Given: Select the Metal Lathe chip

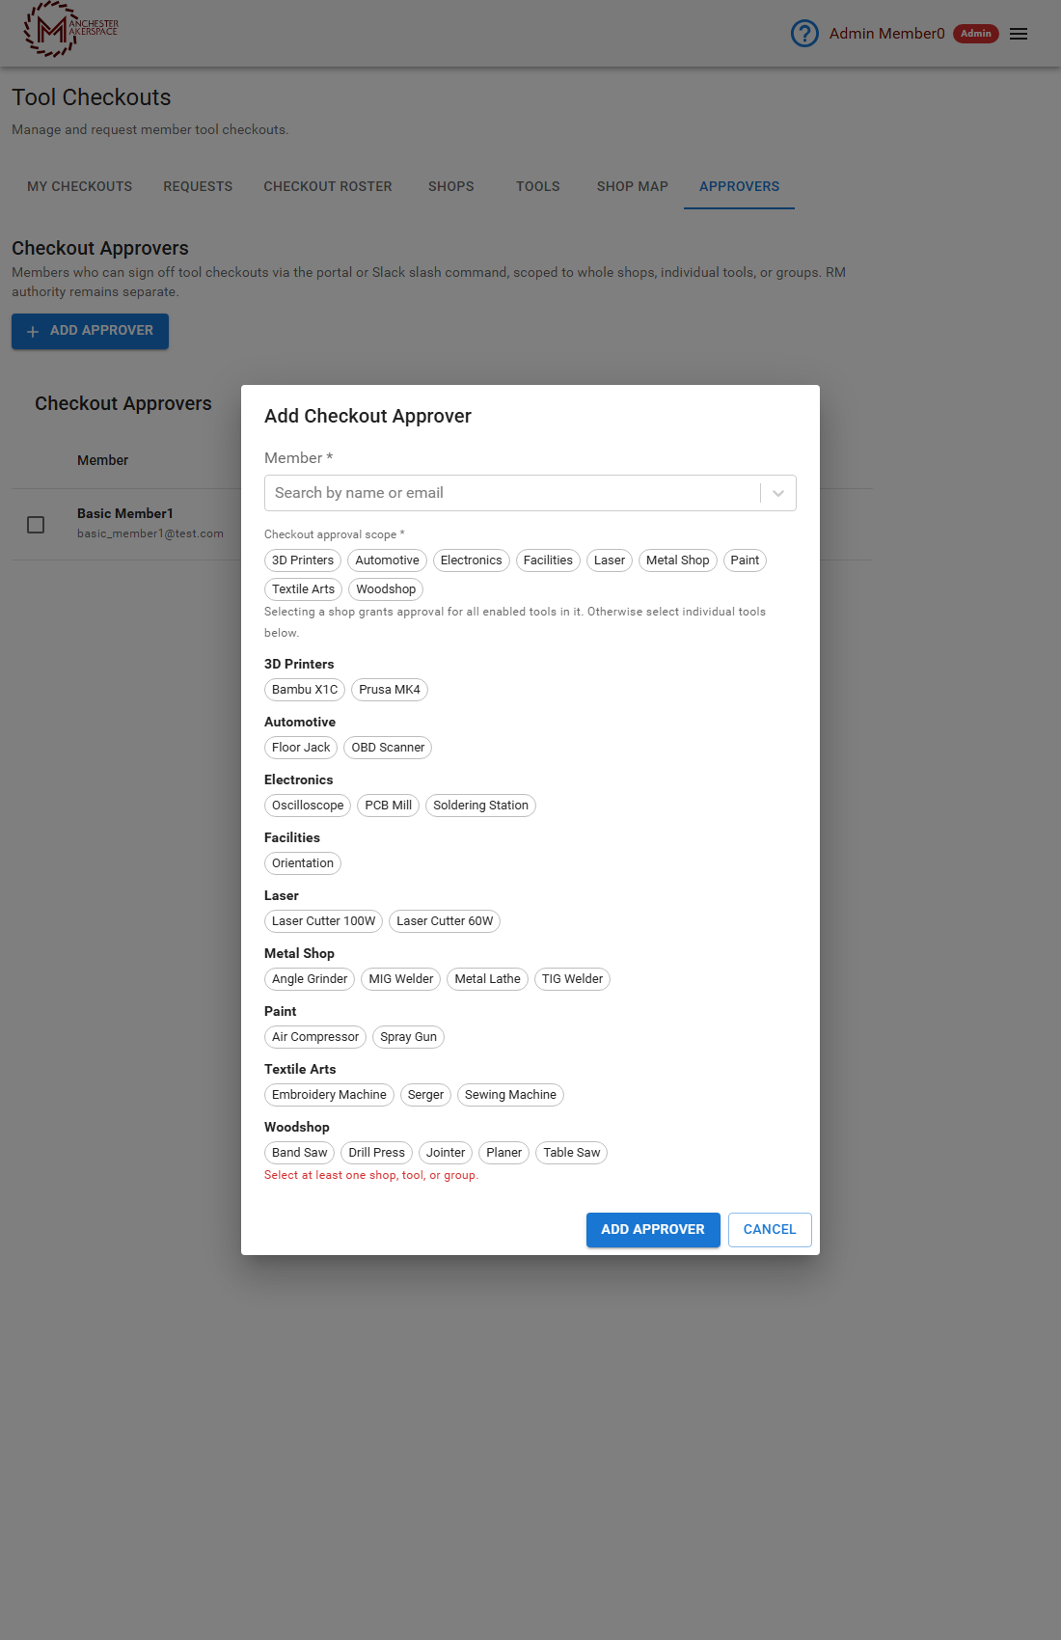Looking at the screenshot, I should (487, 979).
